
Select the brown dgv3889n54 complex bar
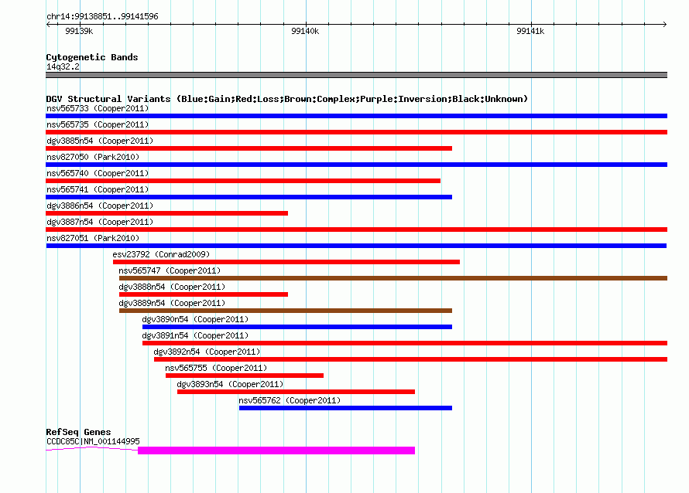coord(286,311)
